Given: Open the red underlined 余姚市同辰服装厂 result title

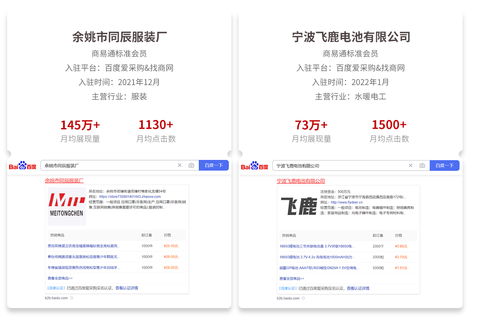Looking at the screenshot, I should [64, 180].
